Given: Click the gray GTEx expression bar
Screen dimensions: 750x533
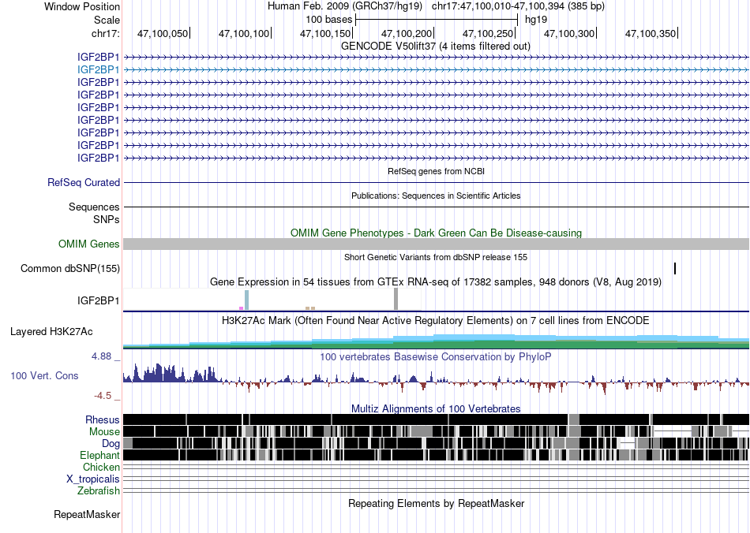Looking at the screenshot, I should 396,299.
